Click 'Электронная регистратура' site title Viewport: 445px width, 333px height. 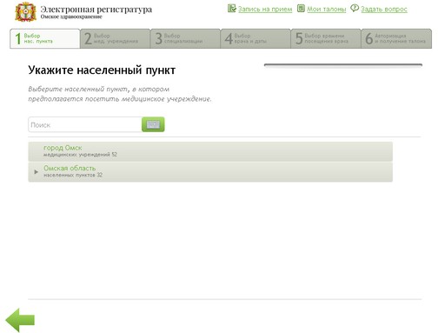point(96,10)
